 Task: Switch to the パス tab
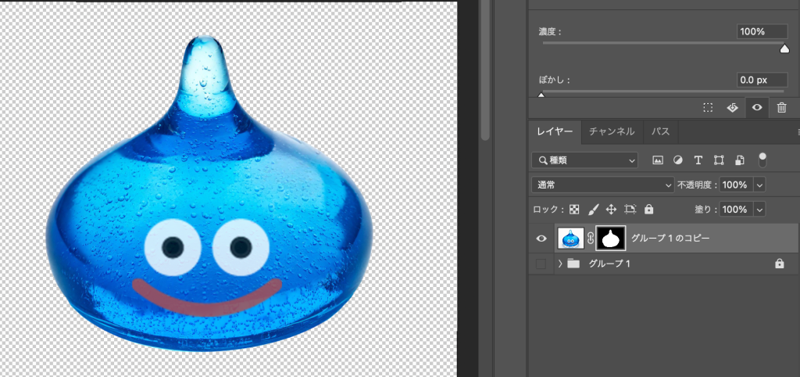(660, 131)
